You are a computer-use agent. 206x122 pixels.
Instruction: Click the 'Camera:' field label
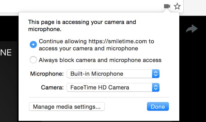point(52,88)
